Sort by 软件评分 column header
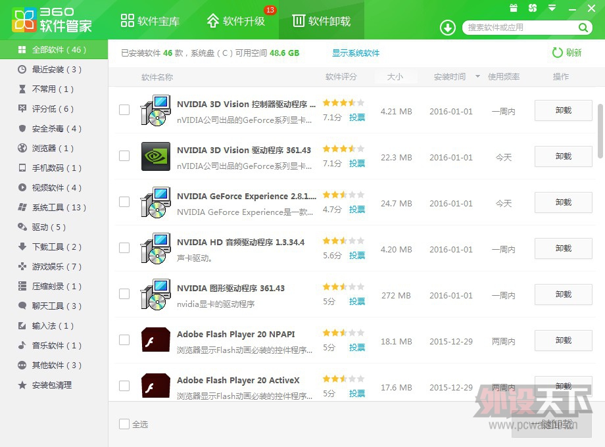605x447 pixels. pos(341,77)
